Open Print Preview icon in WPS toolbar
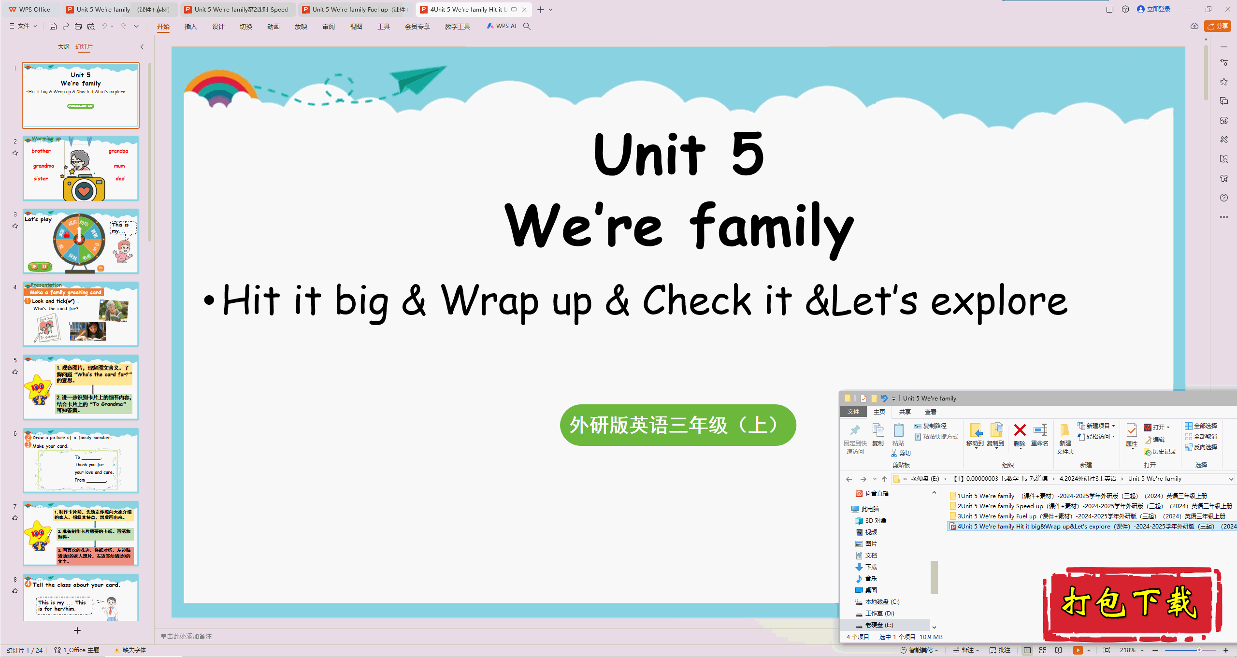 point(91,26)
